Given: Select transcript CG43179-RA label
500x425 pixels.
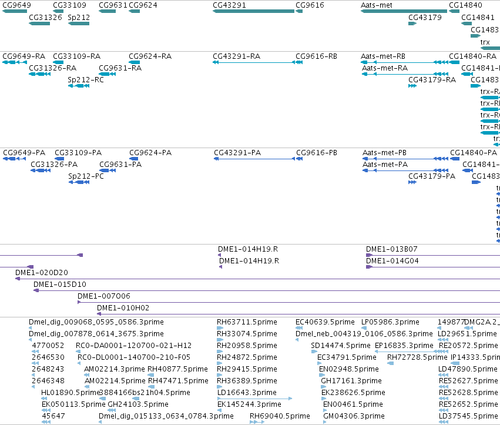Looking at the screenshot, I should [432, 80].
